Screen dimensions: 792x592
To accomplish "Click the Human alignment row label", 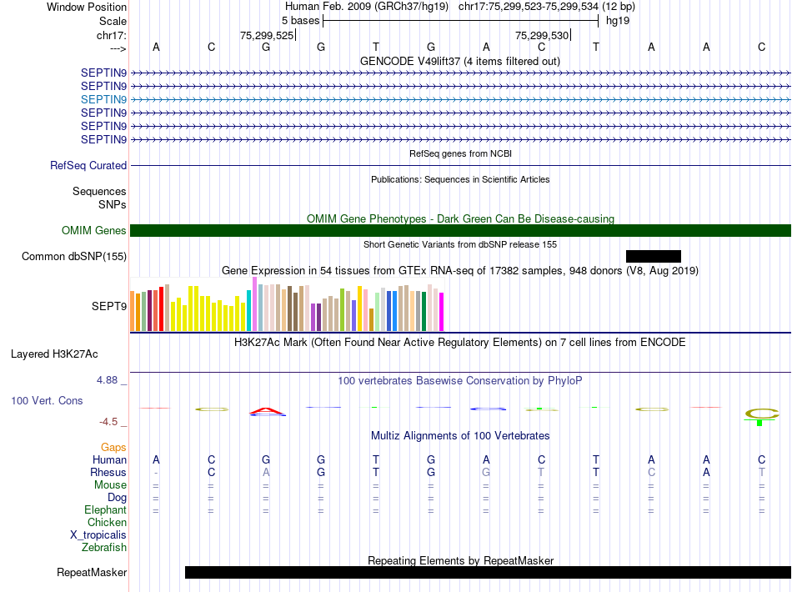I will (x=109, y=459).
